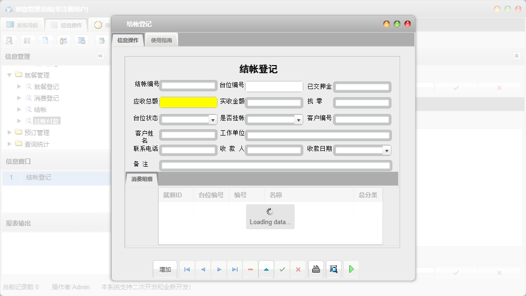Edit record using blue triangle icon
526x296 pixels.
tap(266, 269)
